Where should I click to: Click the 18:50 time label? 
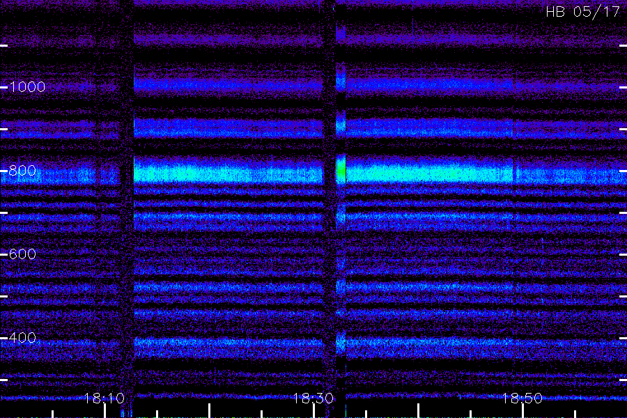[522, 398]
